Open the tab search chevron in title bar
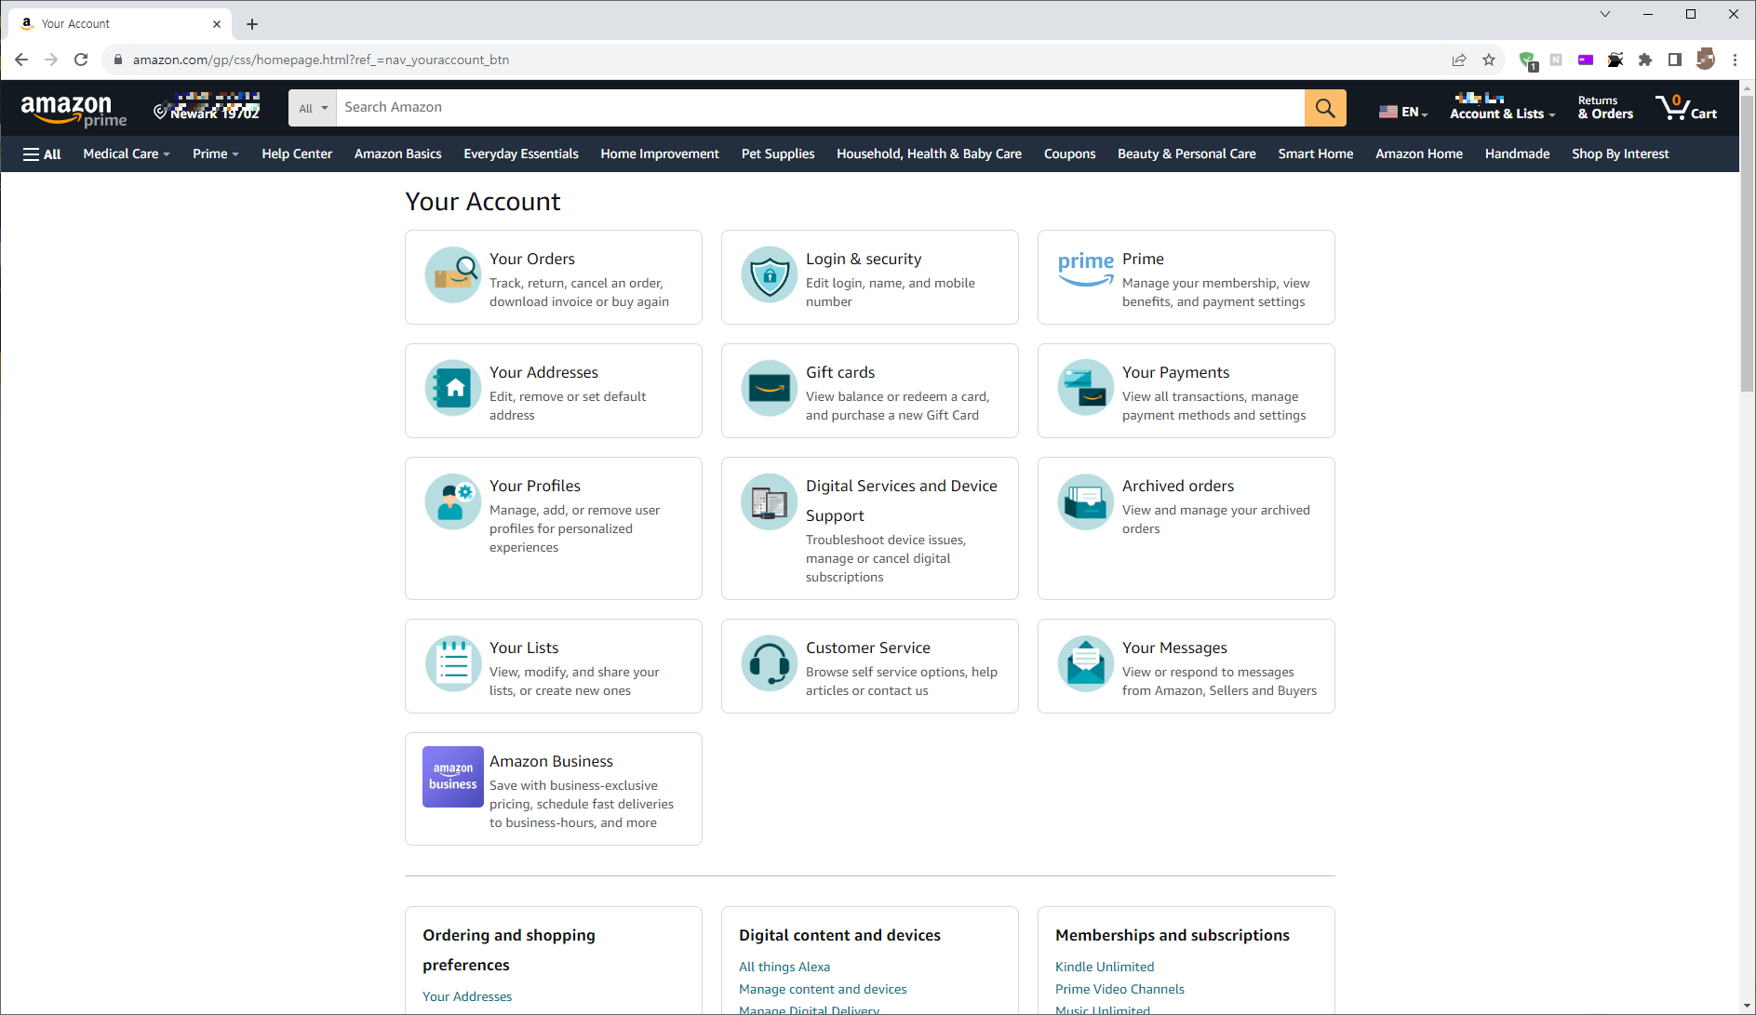The width and height of the screenshot is (1756, 1015). [1605, 14]
